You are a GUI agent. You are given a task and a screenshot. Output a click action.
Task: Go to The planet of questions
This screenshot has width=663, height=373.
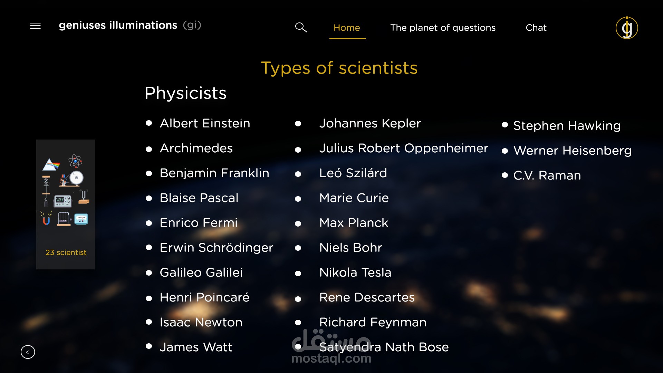click(443, 28)
